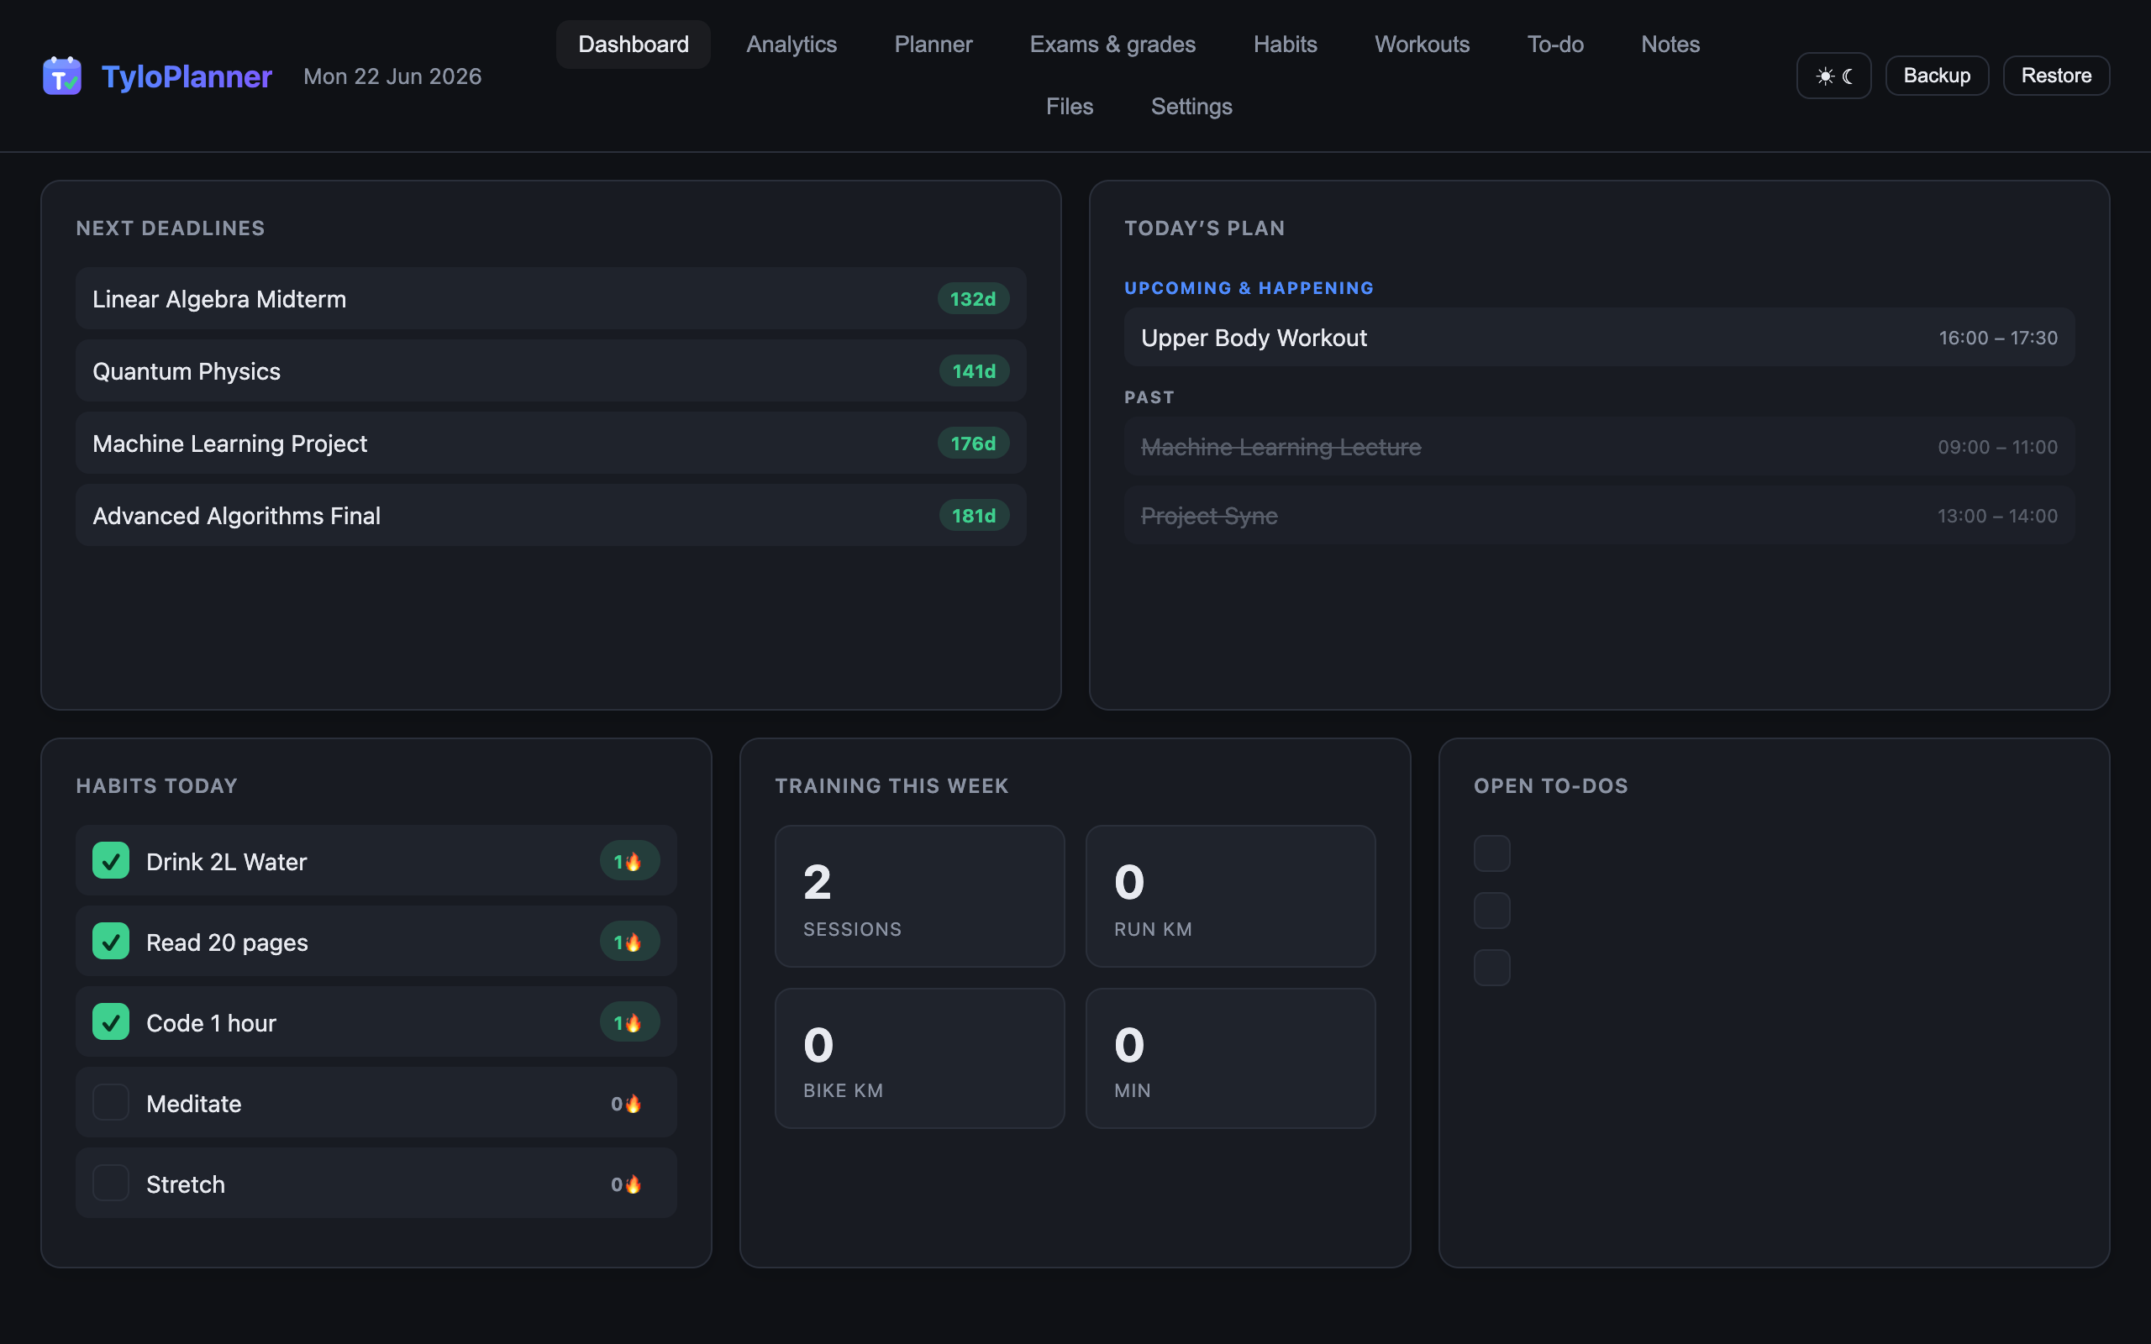
Task: Click the Restore button
Action: pos(2056,76)
